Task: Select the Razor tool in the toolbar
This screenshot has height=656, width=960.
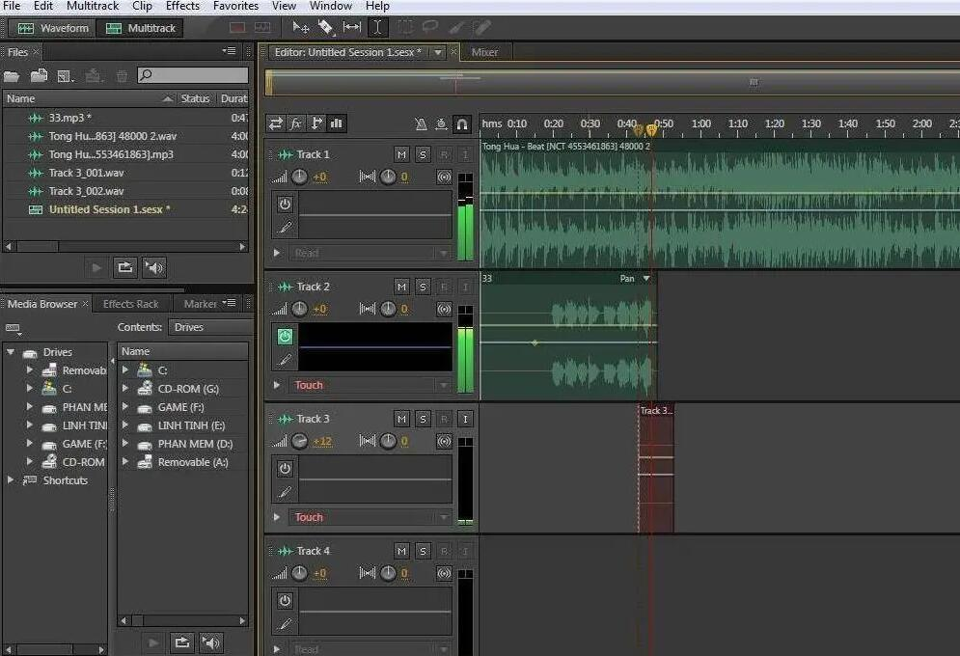Action: [x=326, y=28]
